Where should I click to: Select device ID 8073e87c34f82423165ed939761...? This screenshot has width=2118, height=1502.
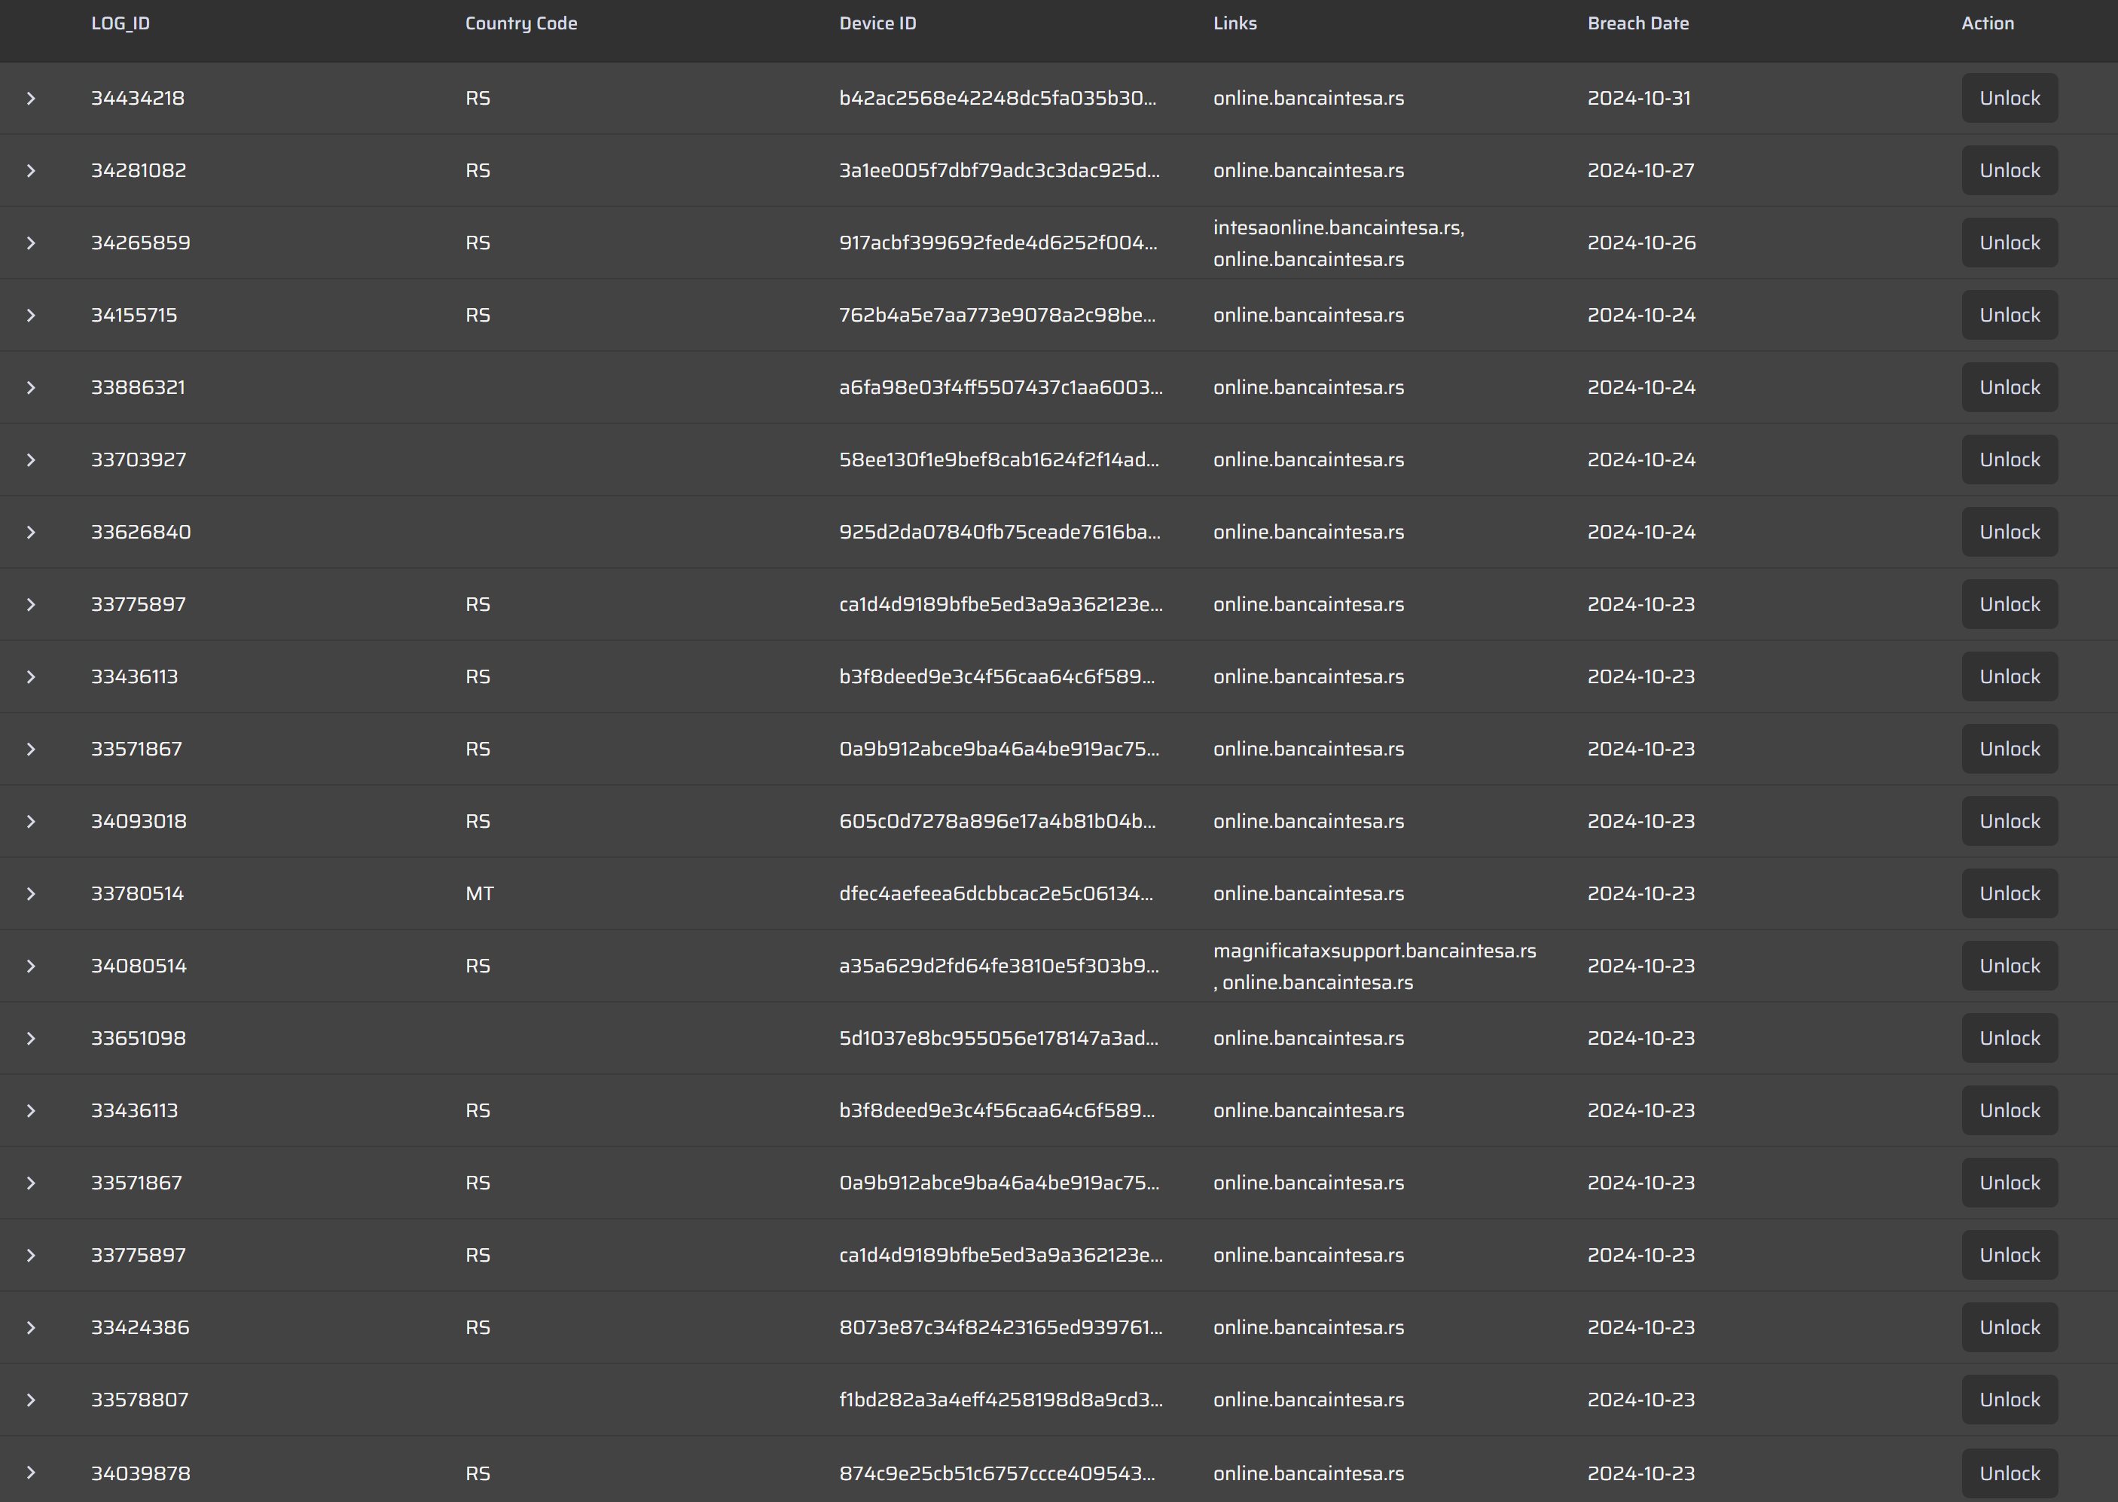[x=1001, y=1327]
